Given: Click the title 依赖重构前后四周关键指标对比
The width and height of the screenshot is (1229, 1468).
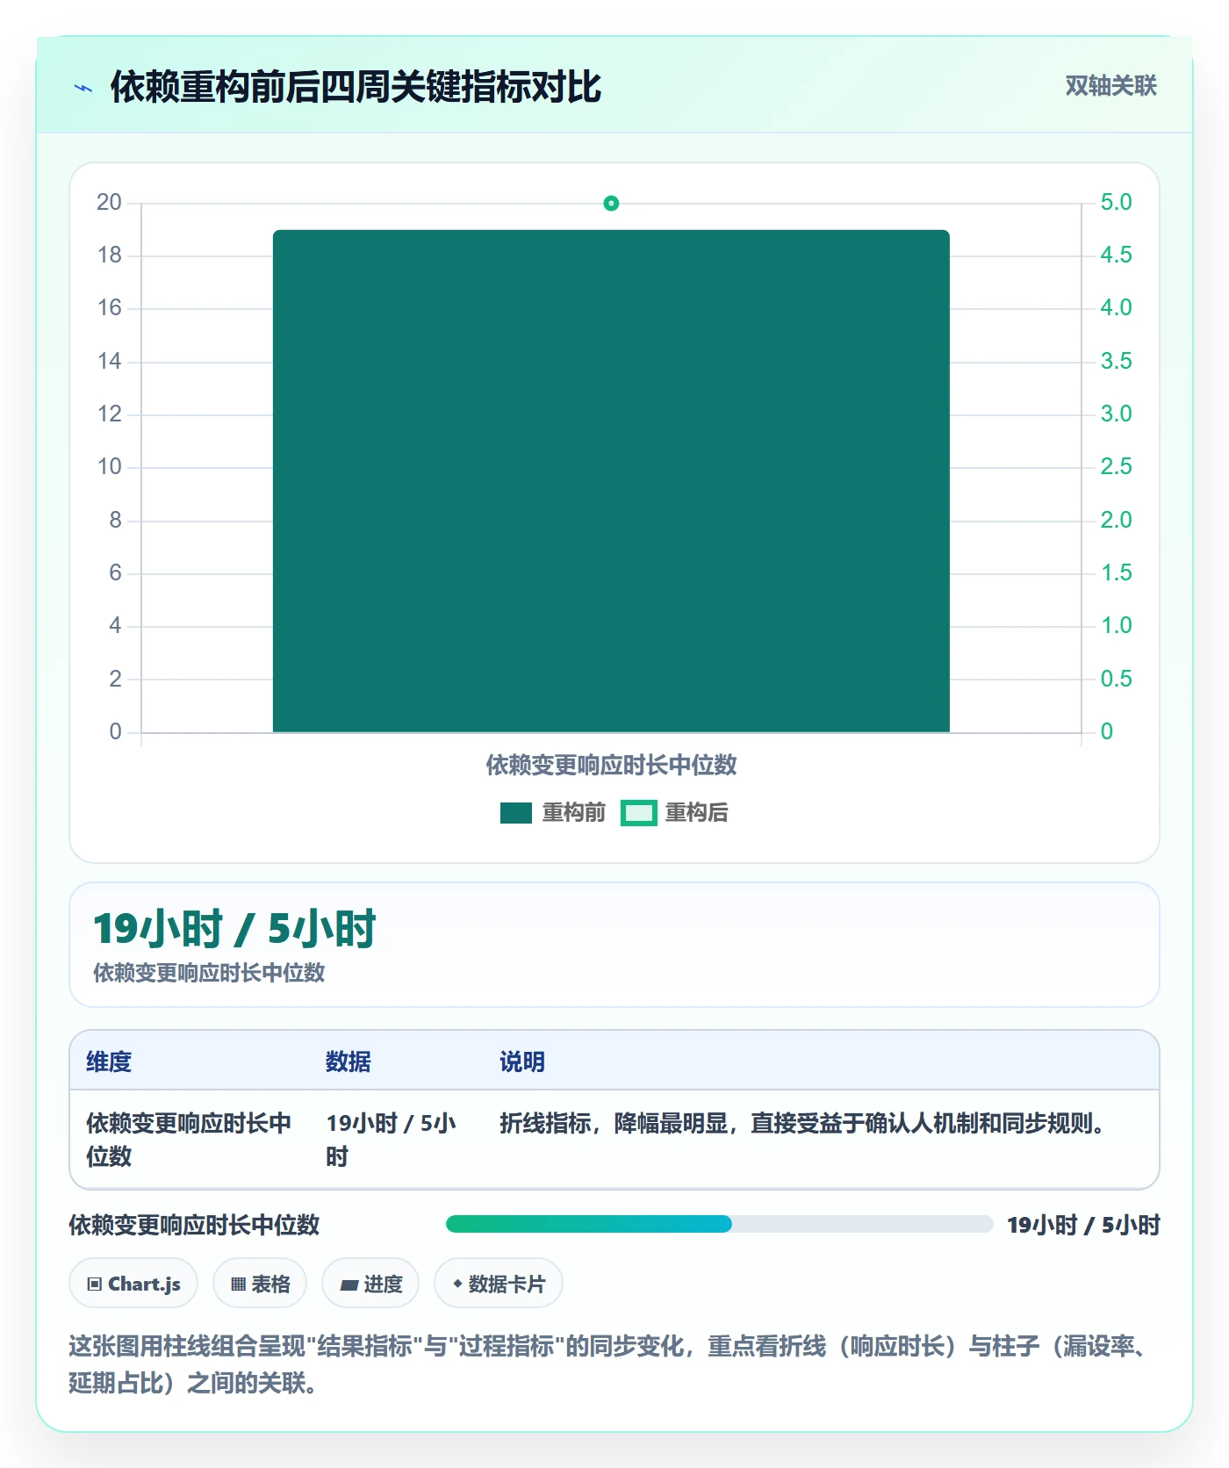Looking at the screenshot, I should coord(356,87).
